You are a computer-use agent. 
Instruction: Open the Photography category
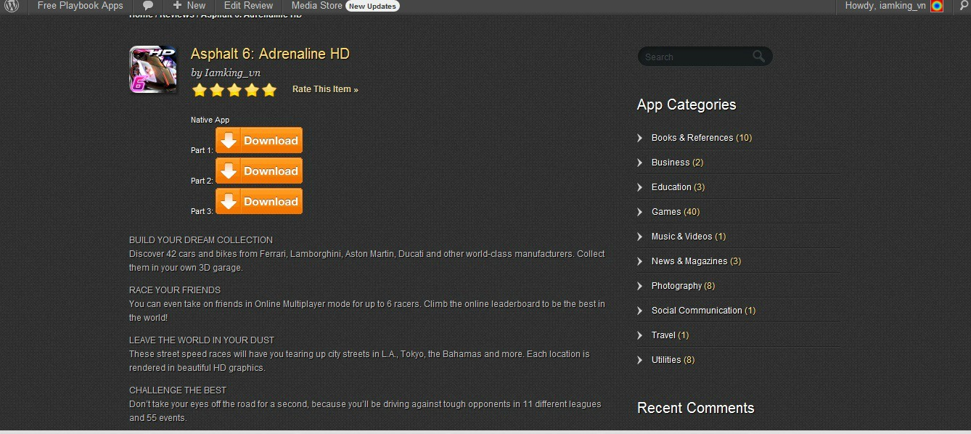676,286
